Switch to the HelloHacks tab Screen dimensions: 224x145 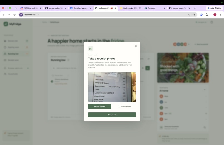(x=130, y=8)
